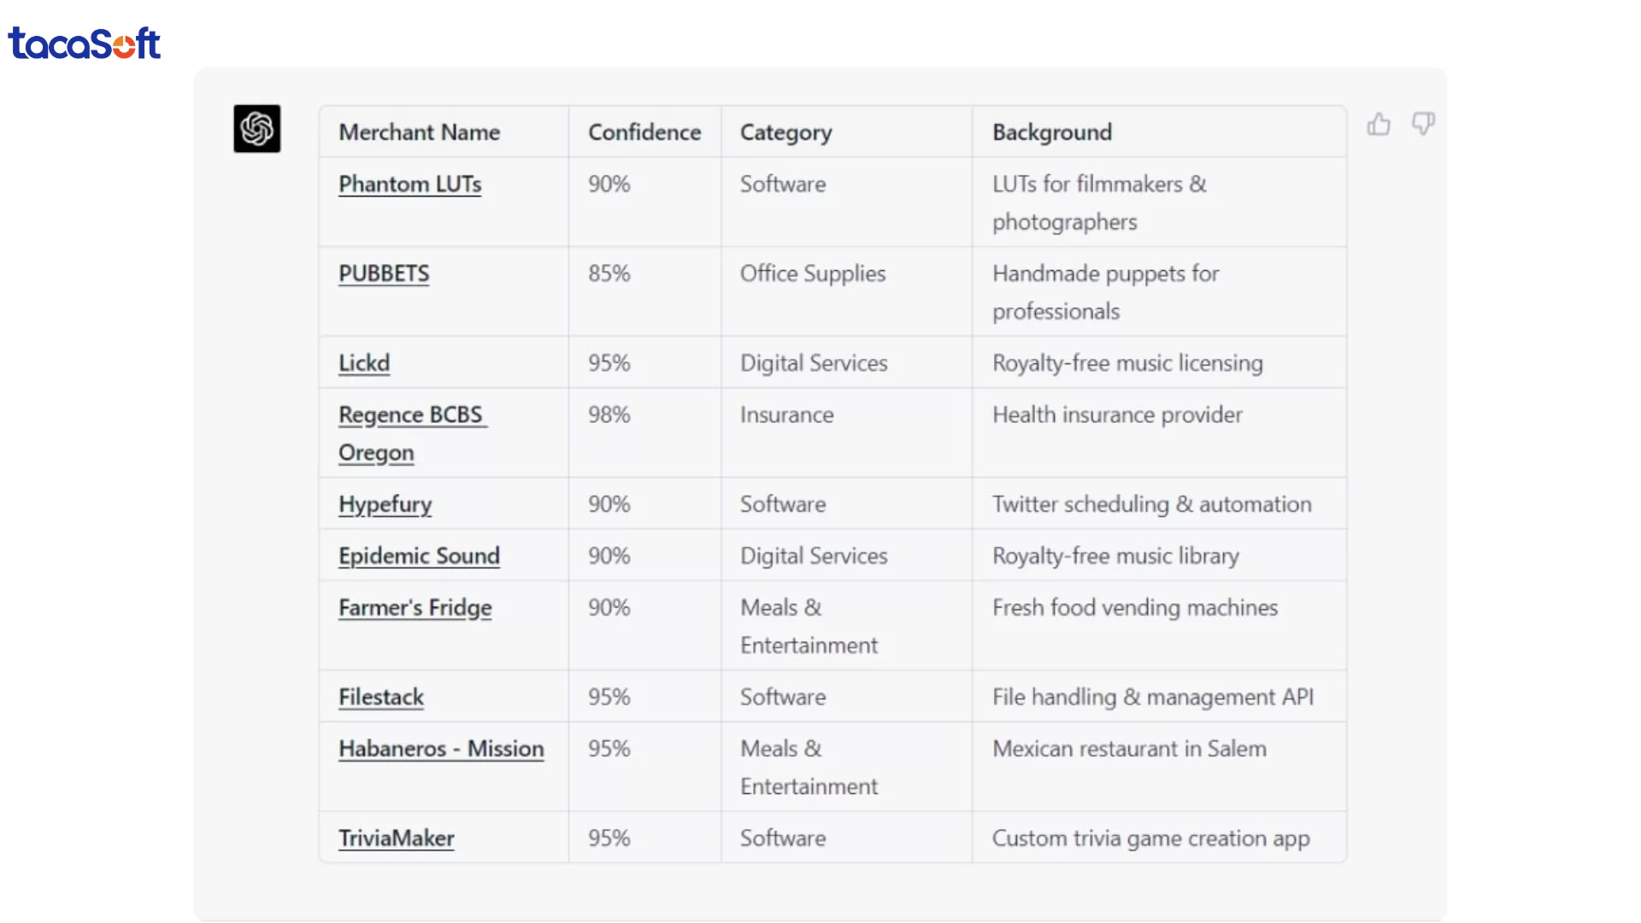
Task: Click the tacaSoft logo
Action: click(x=84, y=43)
